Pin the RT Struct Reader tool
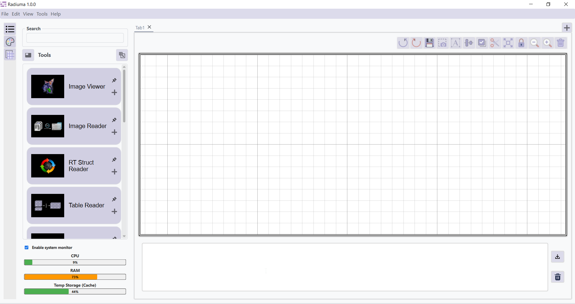 coord(114,159)
